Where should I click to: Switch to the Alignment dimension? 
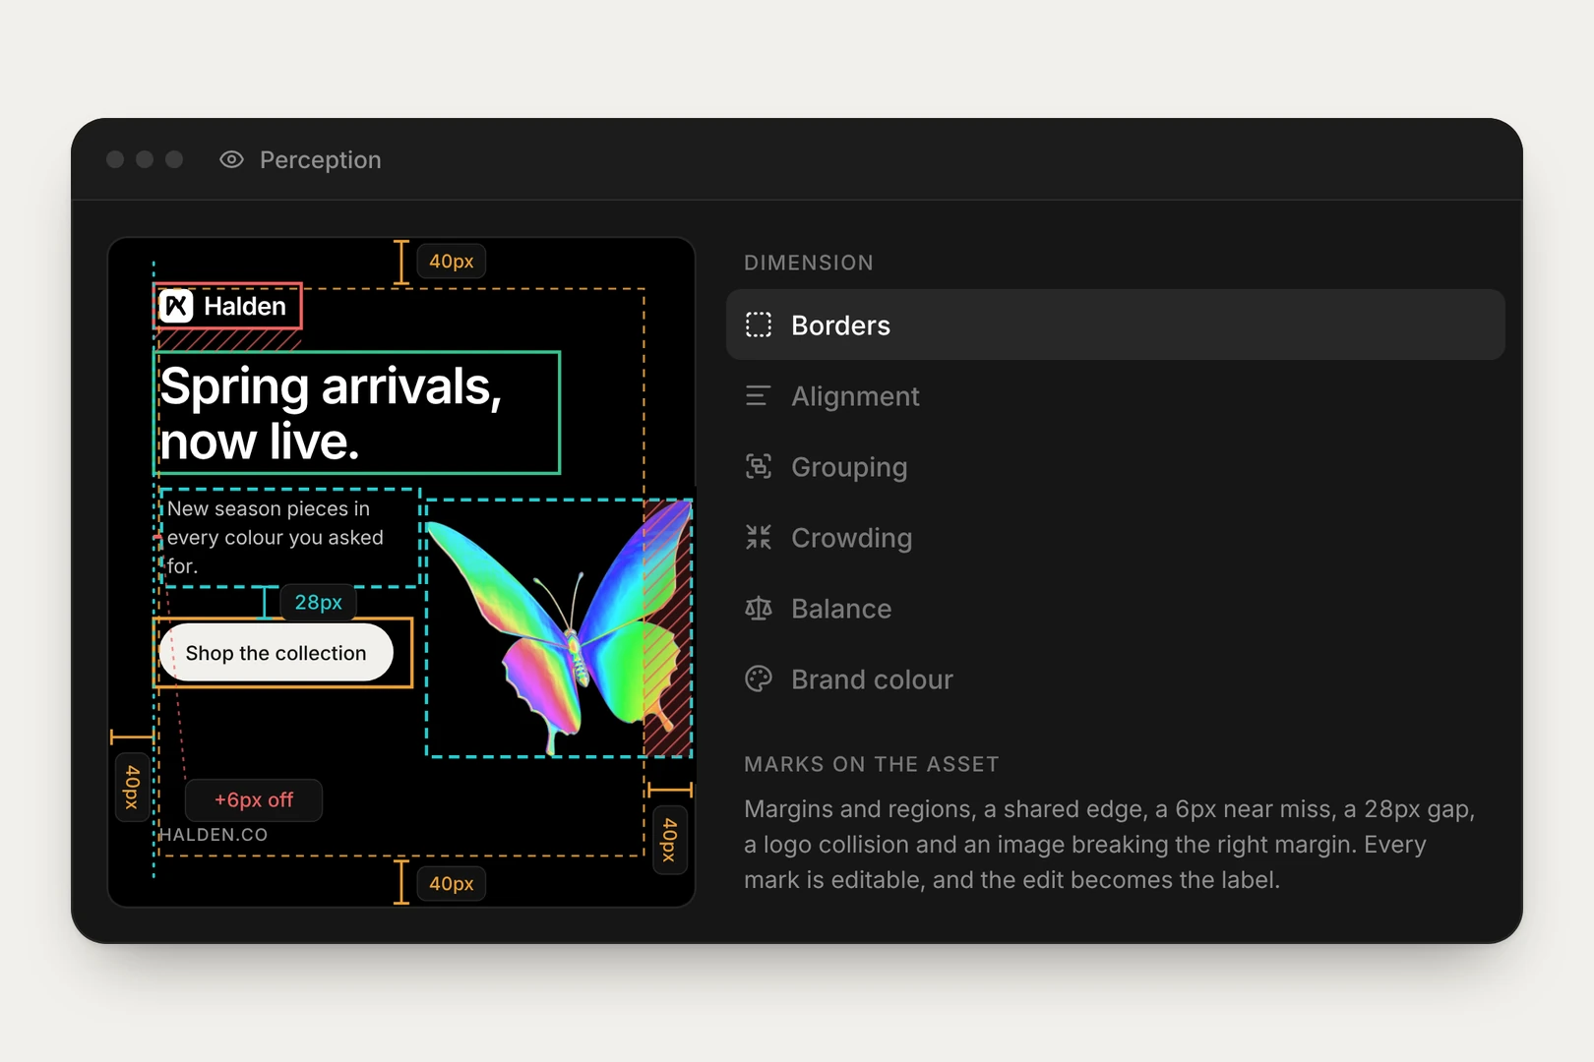click(x=1115, y=395)
